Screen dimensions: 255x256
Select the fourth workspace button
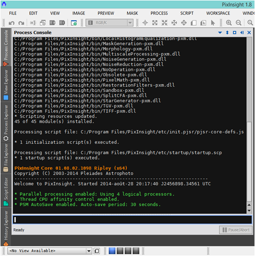tap(136, 251)
